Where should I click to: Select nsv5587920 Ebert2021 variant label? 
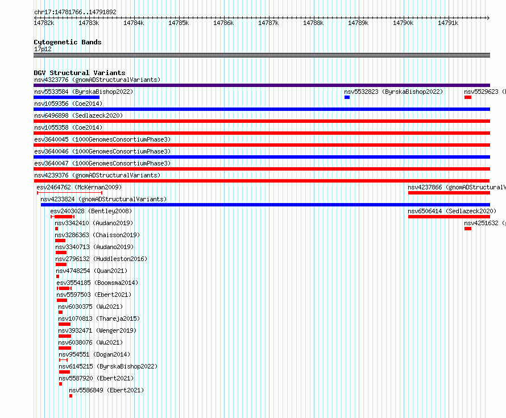(x=96, y=378)
